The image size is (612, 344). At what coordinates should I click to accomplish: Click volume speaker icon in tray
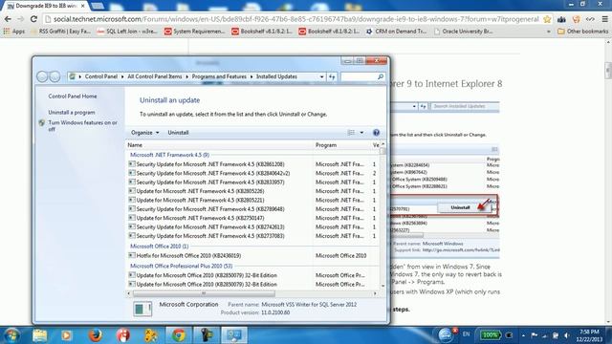pos(566,335)
